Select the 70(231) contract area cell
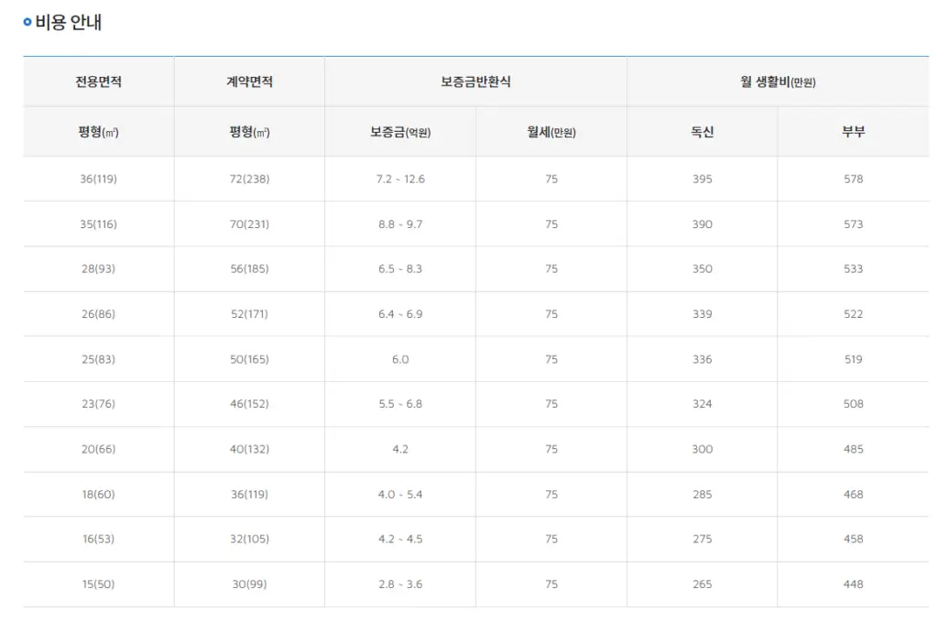This screenshot has width=938, height=622. pos(249,224)
